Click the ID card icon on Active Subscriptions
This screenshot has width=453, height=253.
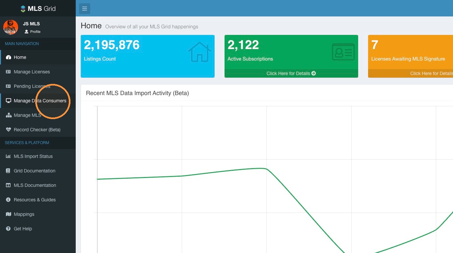tap(343, 52)
